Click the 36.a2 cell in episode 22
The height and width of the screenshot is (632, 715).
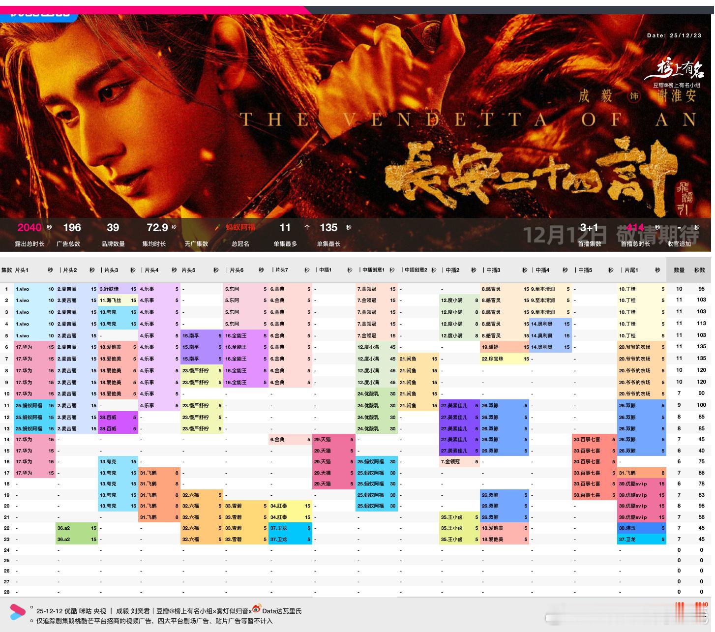(x=77, y=528)
